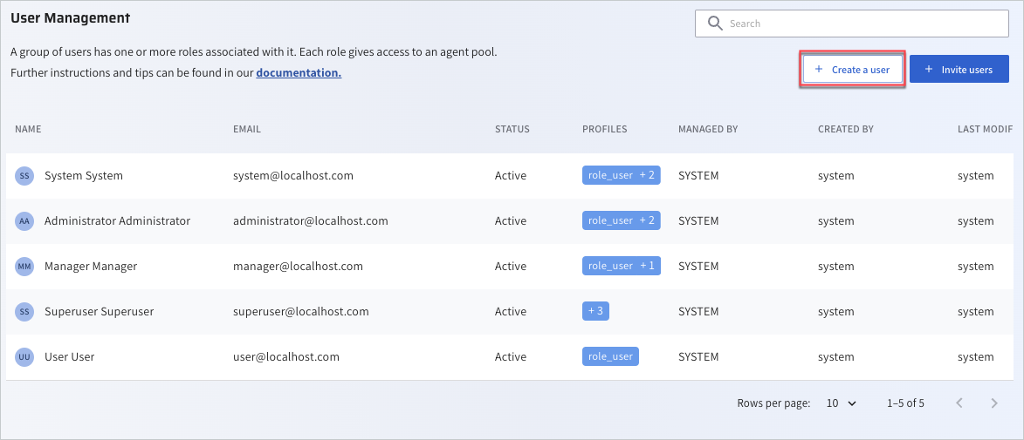Go to previous page using left chevron

[x=959, y=403]
